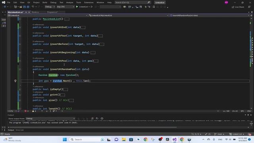Click the notifications icon in status bar
The width and height of the screenshot is (254, 143).
(249, 134)
